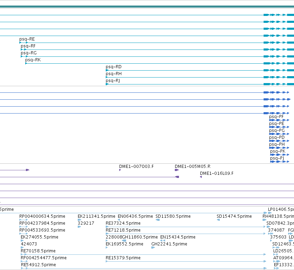Select EST RP004533693.5prime
The image size is (294, 270).
[42, 230]
